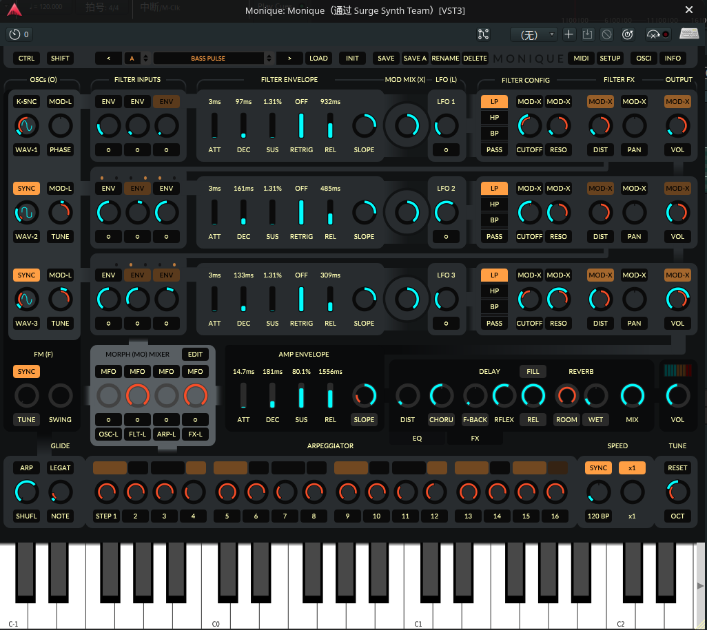Open the INFO panel

[673, 58]
